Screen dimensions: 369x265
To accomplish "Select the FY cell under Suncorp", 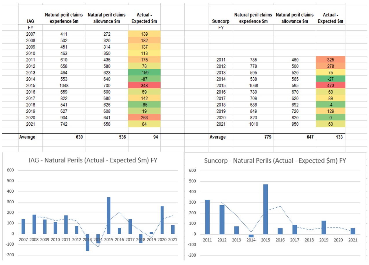I will point(221,28).
